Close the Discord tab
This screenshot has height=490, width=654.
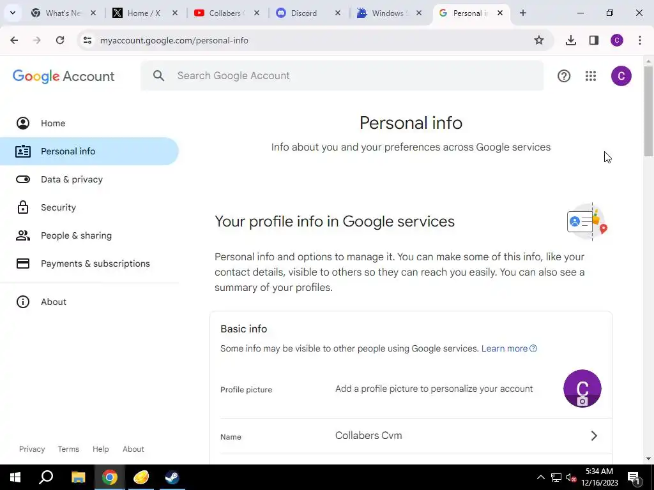[x=337, y=13]
